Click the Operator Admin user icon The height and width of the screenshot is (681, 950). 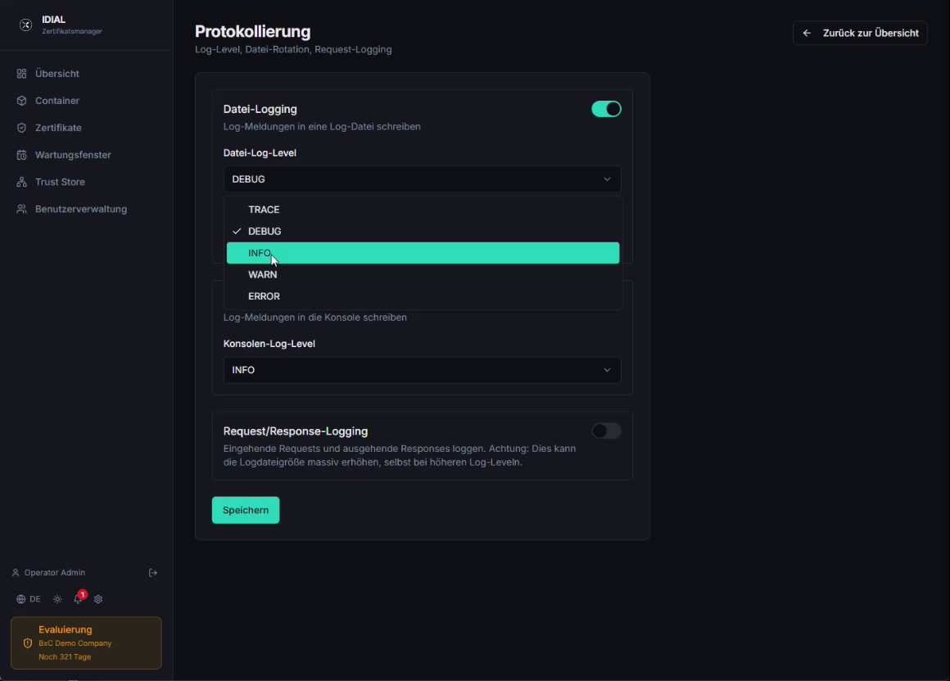click(x=16, y=573)
